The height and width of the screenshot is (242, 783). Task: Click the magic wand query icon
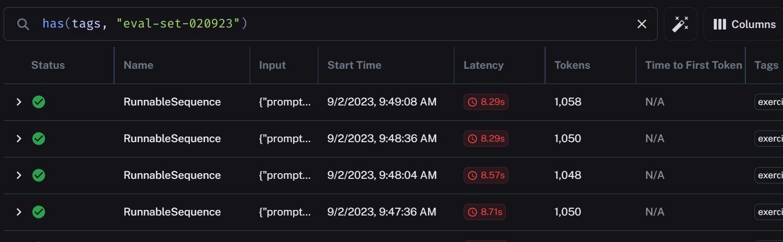[x=680, y=24]
